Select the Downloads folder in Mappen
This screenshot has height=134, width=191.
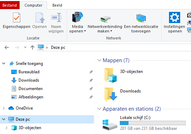click(123, 95)
